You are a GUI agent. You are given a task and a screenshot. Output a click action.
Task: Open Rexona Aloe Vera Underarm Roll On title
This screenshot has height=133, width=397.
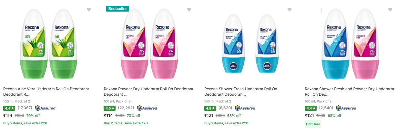46,92
